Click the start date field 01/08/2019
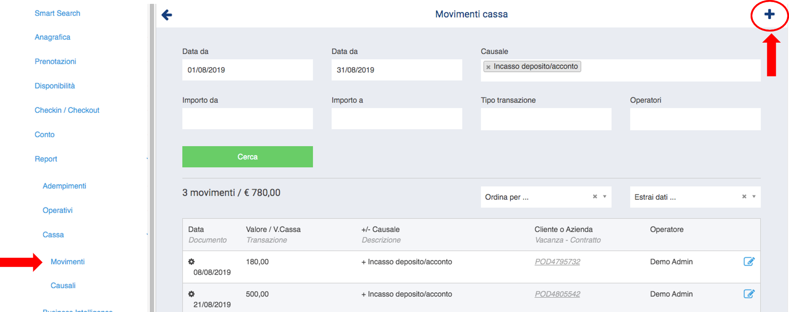789x312 pixels. click(x=247, y=70)
